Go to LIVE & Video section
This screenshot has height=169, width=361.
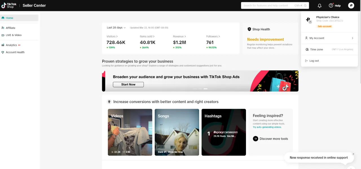coord(14,35)
